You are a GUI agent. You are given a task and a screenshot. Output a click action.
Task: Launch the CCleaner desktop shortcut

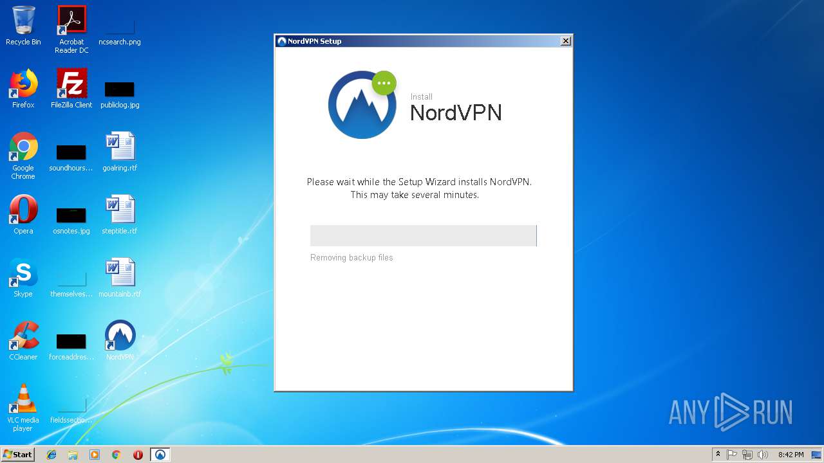coord(23,341)
